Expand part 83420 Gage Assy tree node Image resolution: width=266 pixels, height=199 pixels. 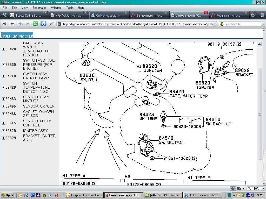coord(3,49)
